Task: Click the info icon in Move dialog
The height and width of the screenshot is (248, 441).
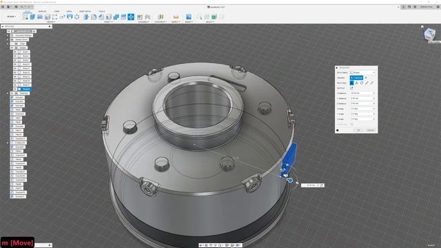Action: (337, 130)
